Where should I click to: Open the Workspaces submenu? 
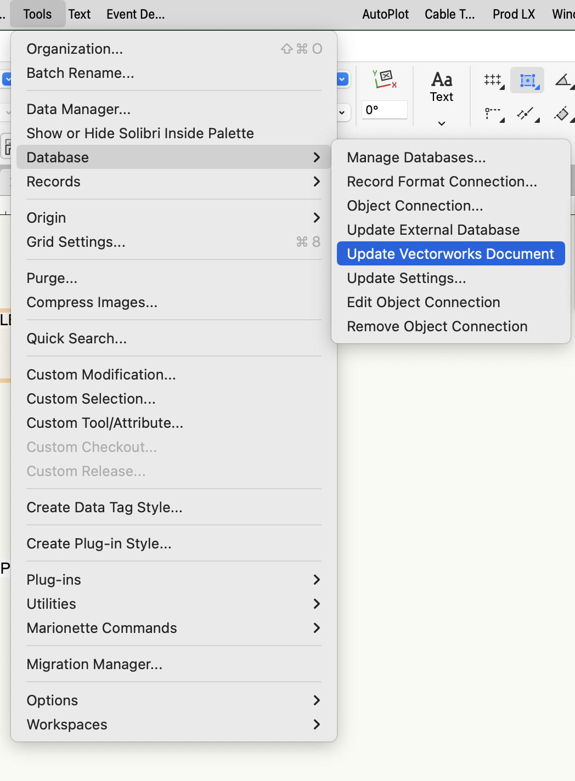tap(66, 724)
